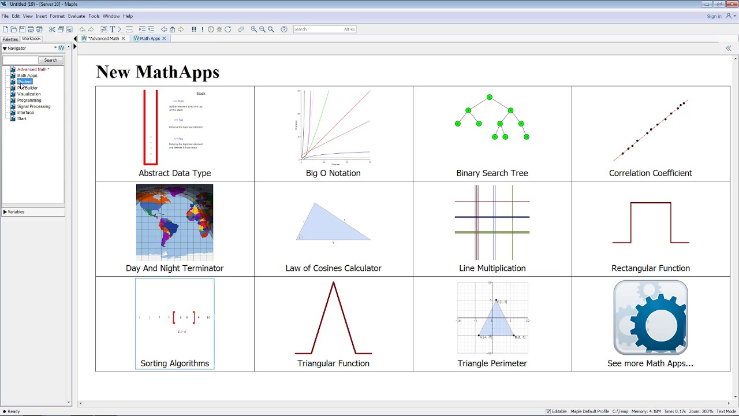Go to the Home page icon
The width and height of the screenshot is (739, 416).
pyautogui.click(x=172, y=29)
